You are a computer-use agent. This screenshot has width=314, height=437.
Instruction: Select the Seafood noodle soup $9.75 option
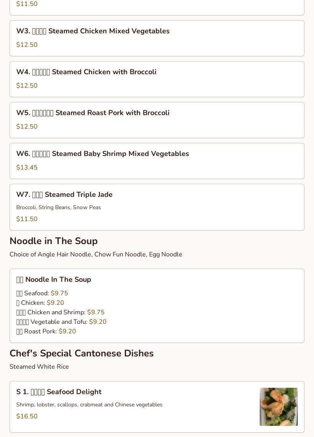click(x=42, y=293)
